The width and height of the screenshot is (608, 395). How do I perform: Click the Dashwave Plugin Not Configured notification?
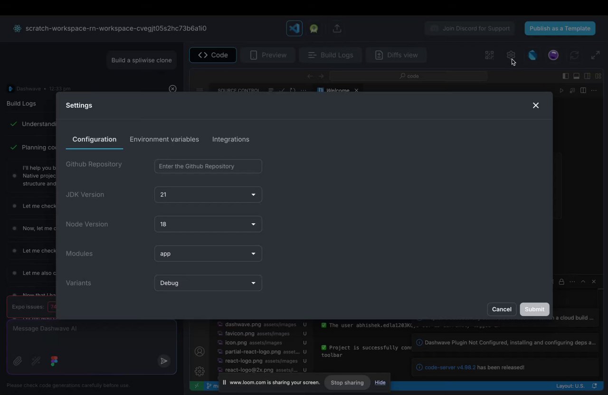(505, 342)
